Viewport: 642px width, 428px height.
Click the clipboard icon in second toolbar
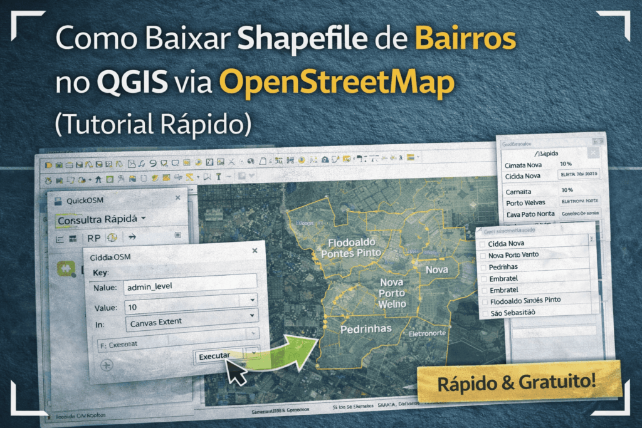tap(144, 179)
